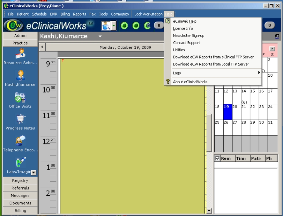Open the patient lookup dropdown arrow
The width and height of the screenshot is (283, 216).
point(114,26)
